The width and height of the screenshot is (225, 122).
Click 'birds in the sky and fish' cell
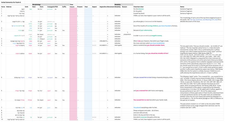pyautogui.click(x=145, y=115)
